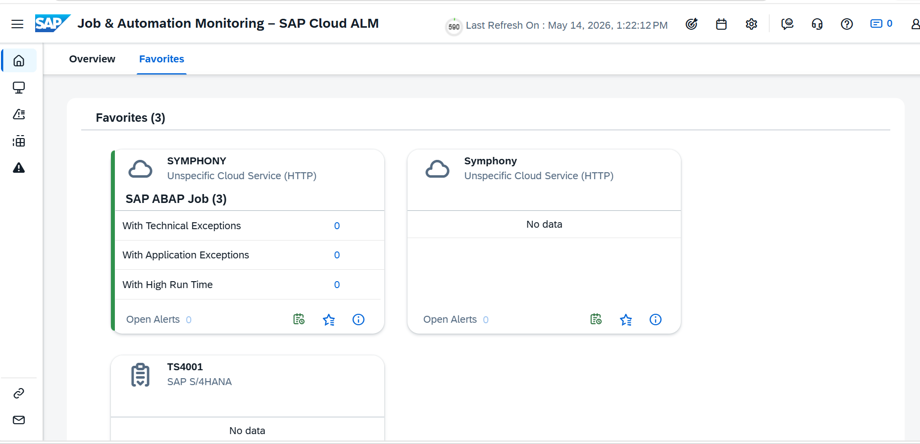Click the auto-refresh countdown timer icon

(x=454, y=26)
